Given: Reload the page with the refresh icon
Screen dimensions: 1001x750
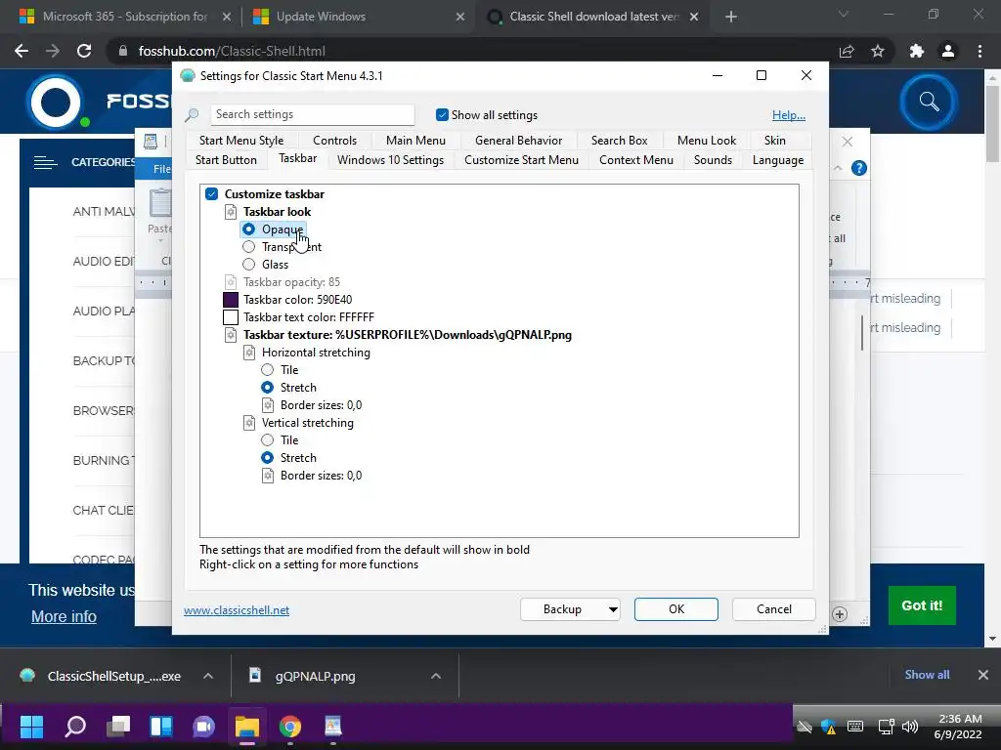Looking at the screenshot, I should click(84, 51).
